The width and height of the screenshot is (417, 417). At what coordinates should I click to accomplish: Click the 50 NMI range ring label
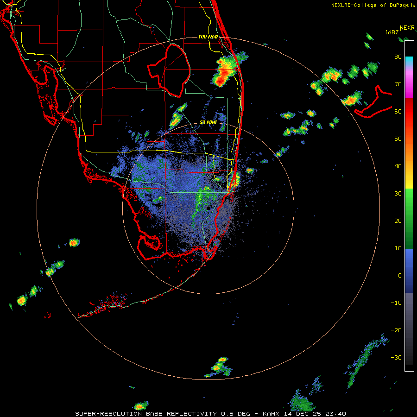(208, 123)
